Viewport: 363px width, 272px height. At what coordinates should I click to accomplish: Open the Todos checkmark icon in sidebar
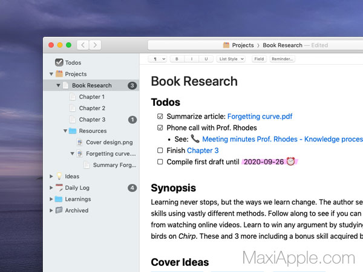click(59, 62)
